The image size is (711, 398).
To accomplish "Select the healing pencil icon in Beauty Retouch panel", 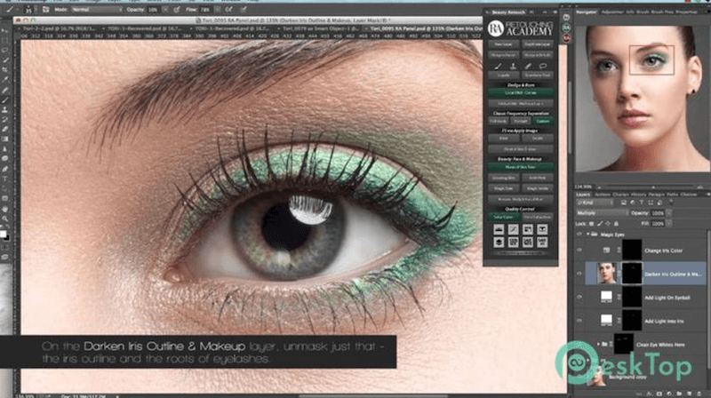I will [x=528, y=66].
